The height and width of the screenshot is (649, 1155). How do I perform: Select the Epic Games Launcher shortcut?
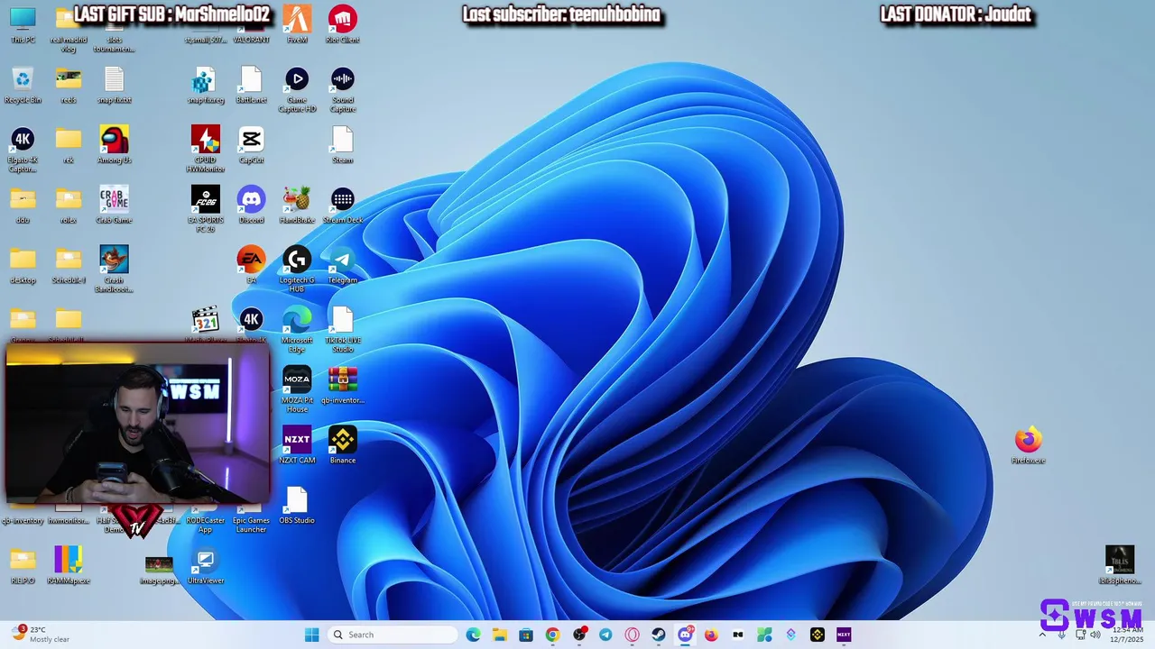[251, 518]
